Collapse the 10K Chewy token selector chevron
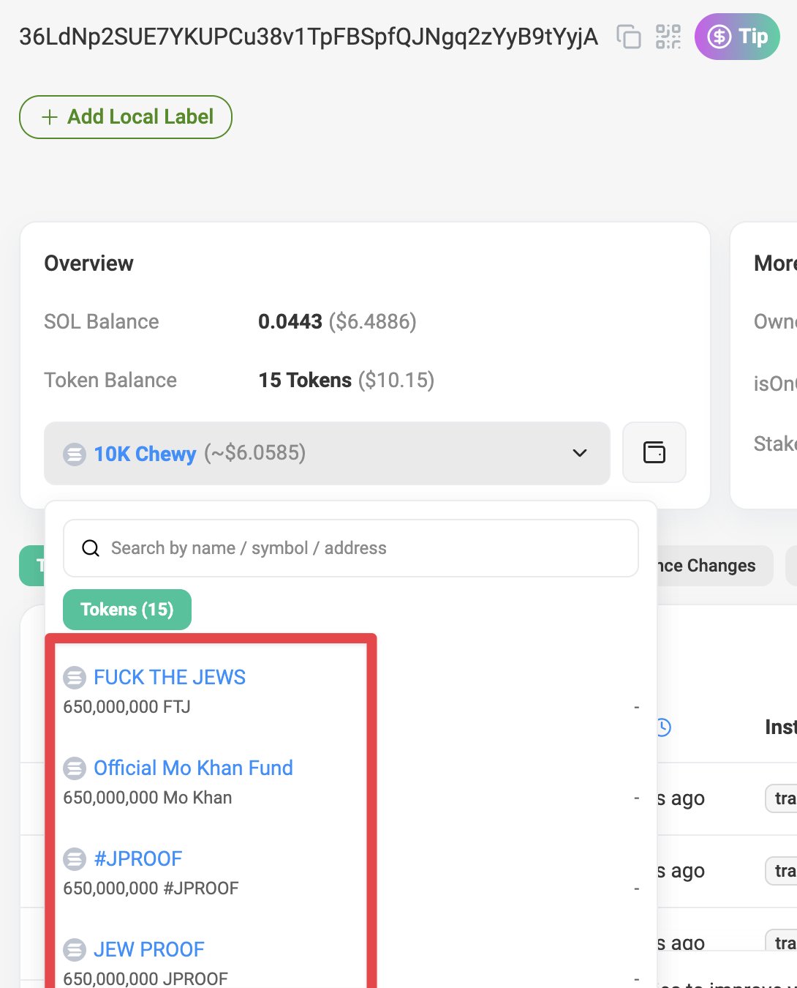This screenshot has height=988, width=797. (x=580, y=453)
